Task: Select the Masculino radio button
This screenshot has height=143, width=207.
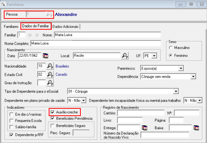Action: pos(171,48)
